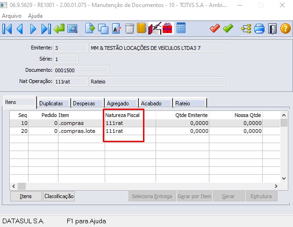Click the Série field
This screenshot has height=227, width=293.
pos(66,59)
